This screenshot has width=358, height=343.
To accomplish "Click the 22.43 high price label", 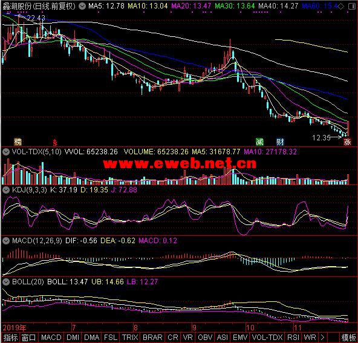I will tap(36, 18).
